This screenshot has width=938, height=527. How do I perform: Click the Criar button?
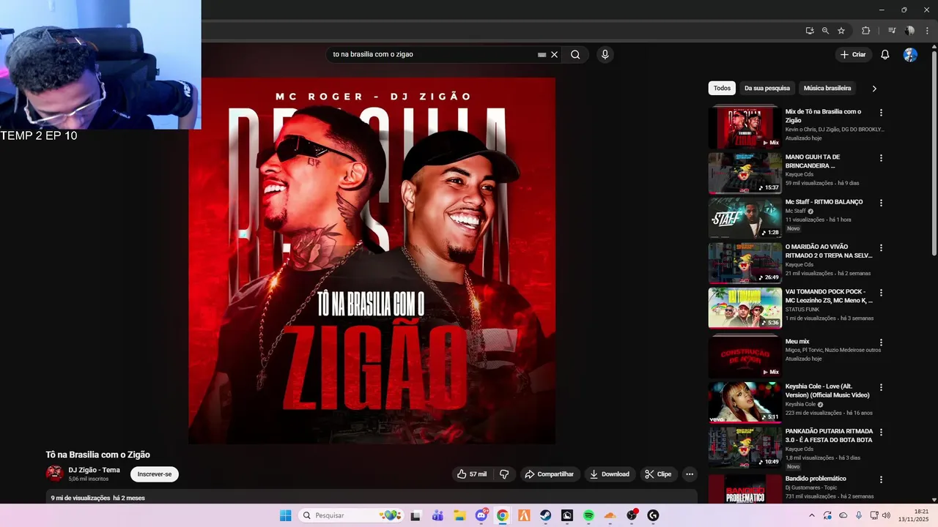pyautogui.click(x=853, y=54)
